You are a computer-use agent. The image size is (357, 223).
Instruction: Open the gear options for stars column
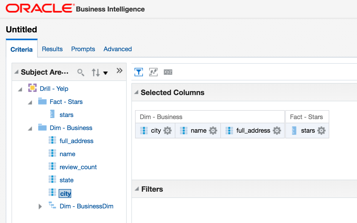pos(321,131)
